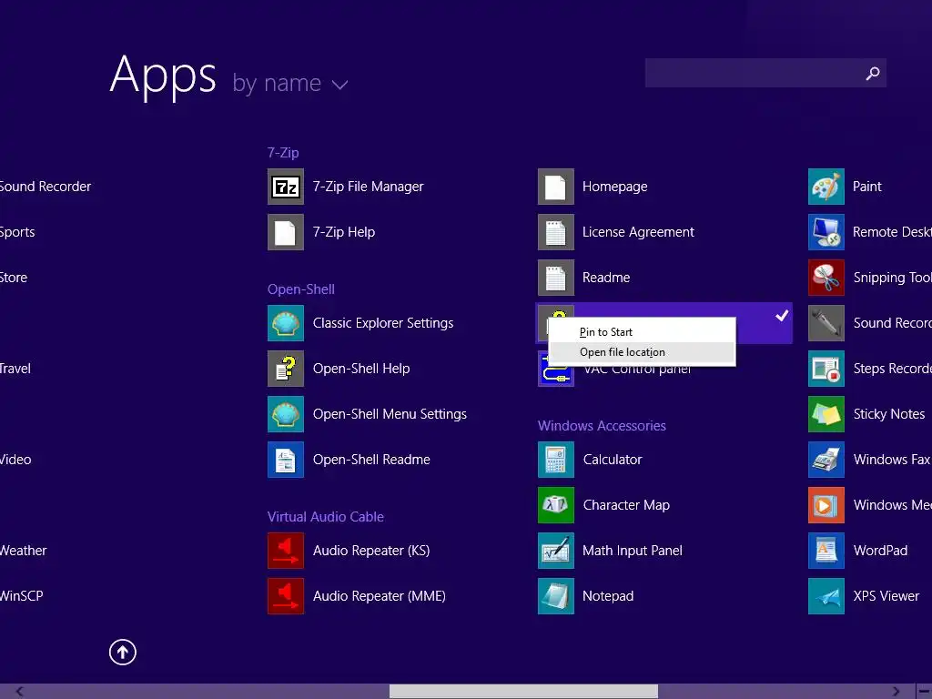Open the Open-Shell Readme document icon
Image resolution: width=932 pixels, height=699 pixels.
285,460
